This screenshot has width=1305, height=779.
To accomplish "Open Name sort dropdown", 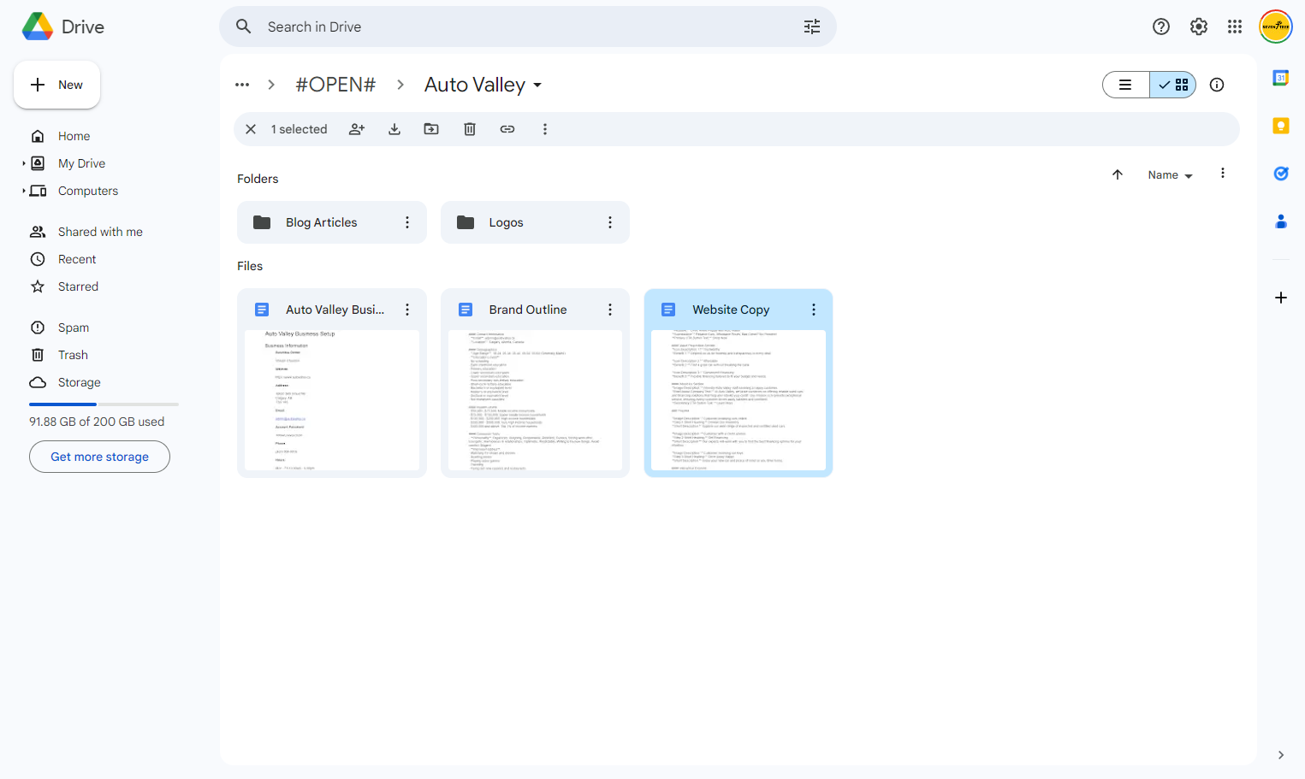I will click(1170, 174).
